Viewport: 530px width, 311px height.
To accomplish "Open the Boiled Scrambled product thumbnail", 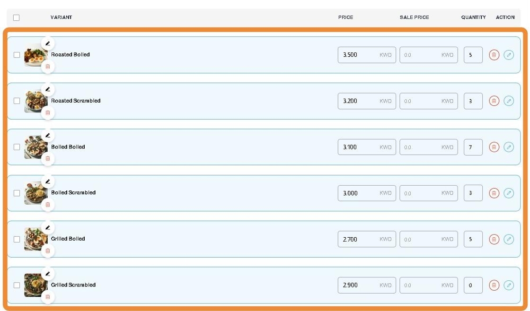I will pos(35,193).
